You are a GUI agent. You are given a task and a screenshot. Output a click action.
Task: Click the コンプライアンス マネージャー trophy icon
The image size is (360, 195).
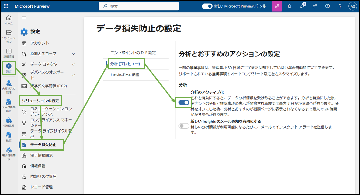click(24, 123)
